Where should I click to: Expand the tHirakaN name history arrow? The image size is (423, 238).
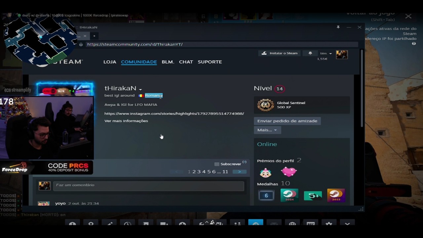140,89
